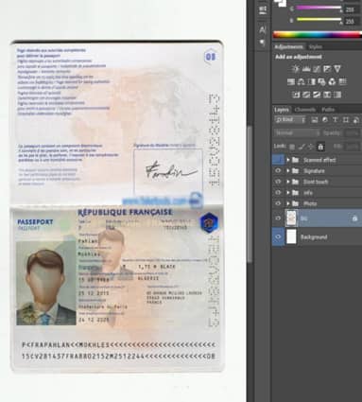Select the Background layer thumbnail
362x402 pixels.
tap(291, 236)
